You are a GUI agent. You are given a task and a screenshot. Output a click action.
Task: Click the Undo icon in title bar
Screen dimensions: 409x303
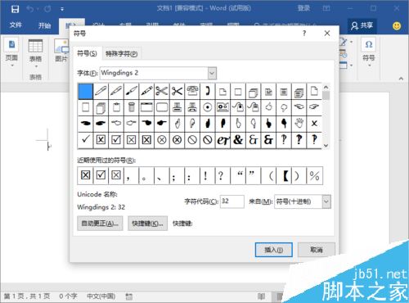pos(30,9)
